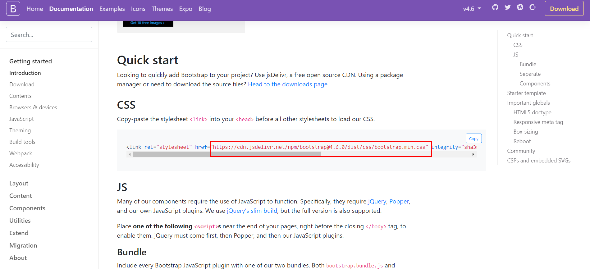
Task: Jump to CSS in table of contents
Action: 518,45
